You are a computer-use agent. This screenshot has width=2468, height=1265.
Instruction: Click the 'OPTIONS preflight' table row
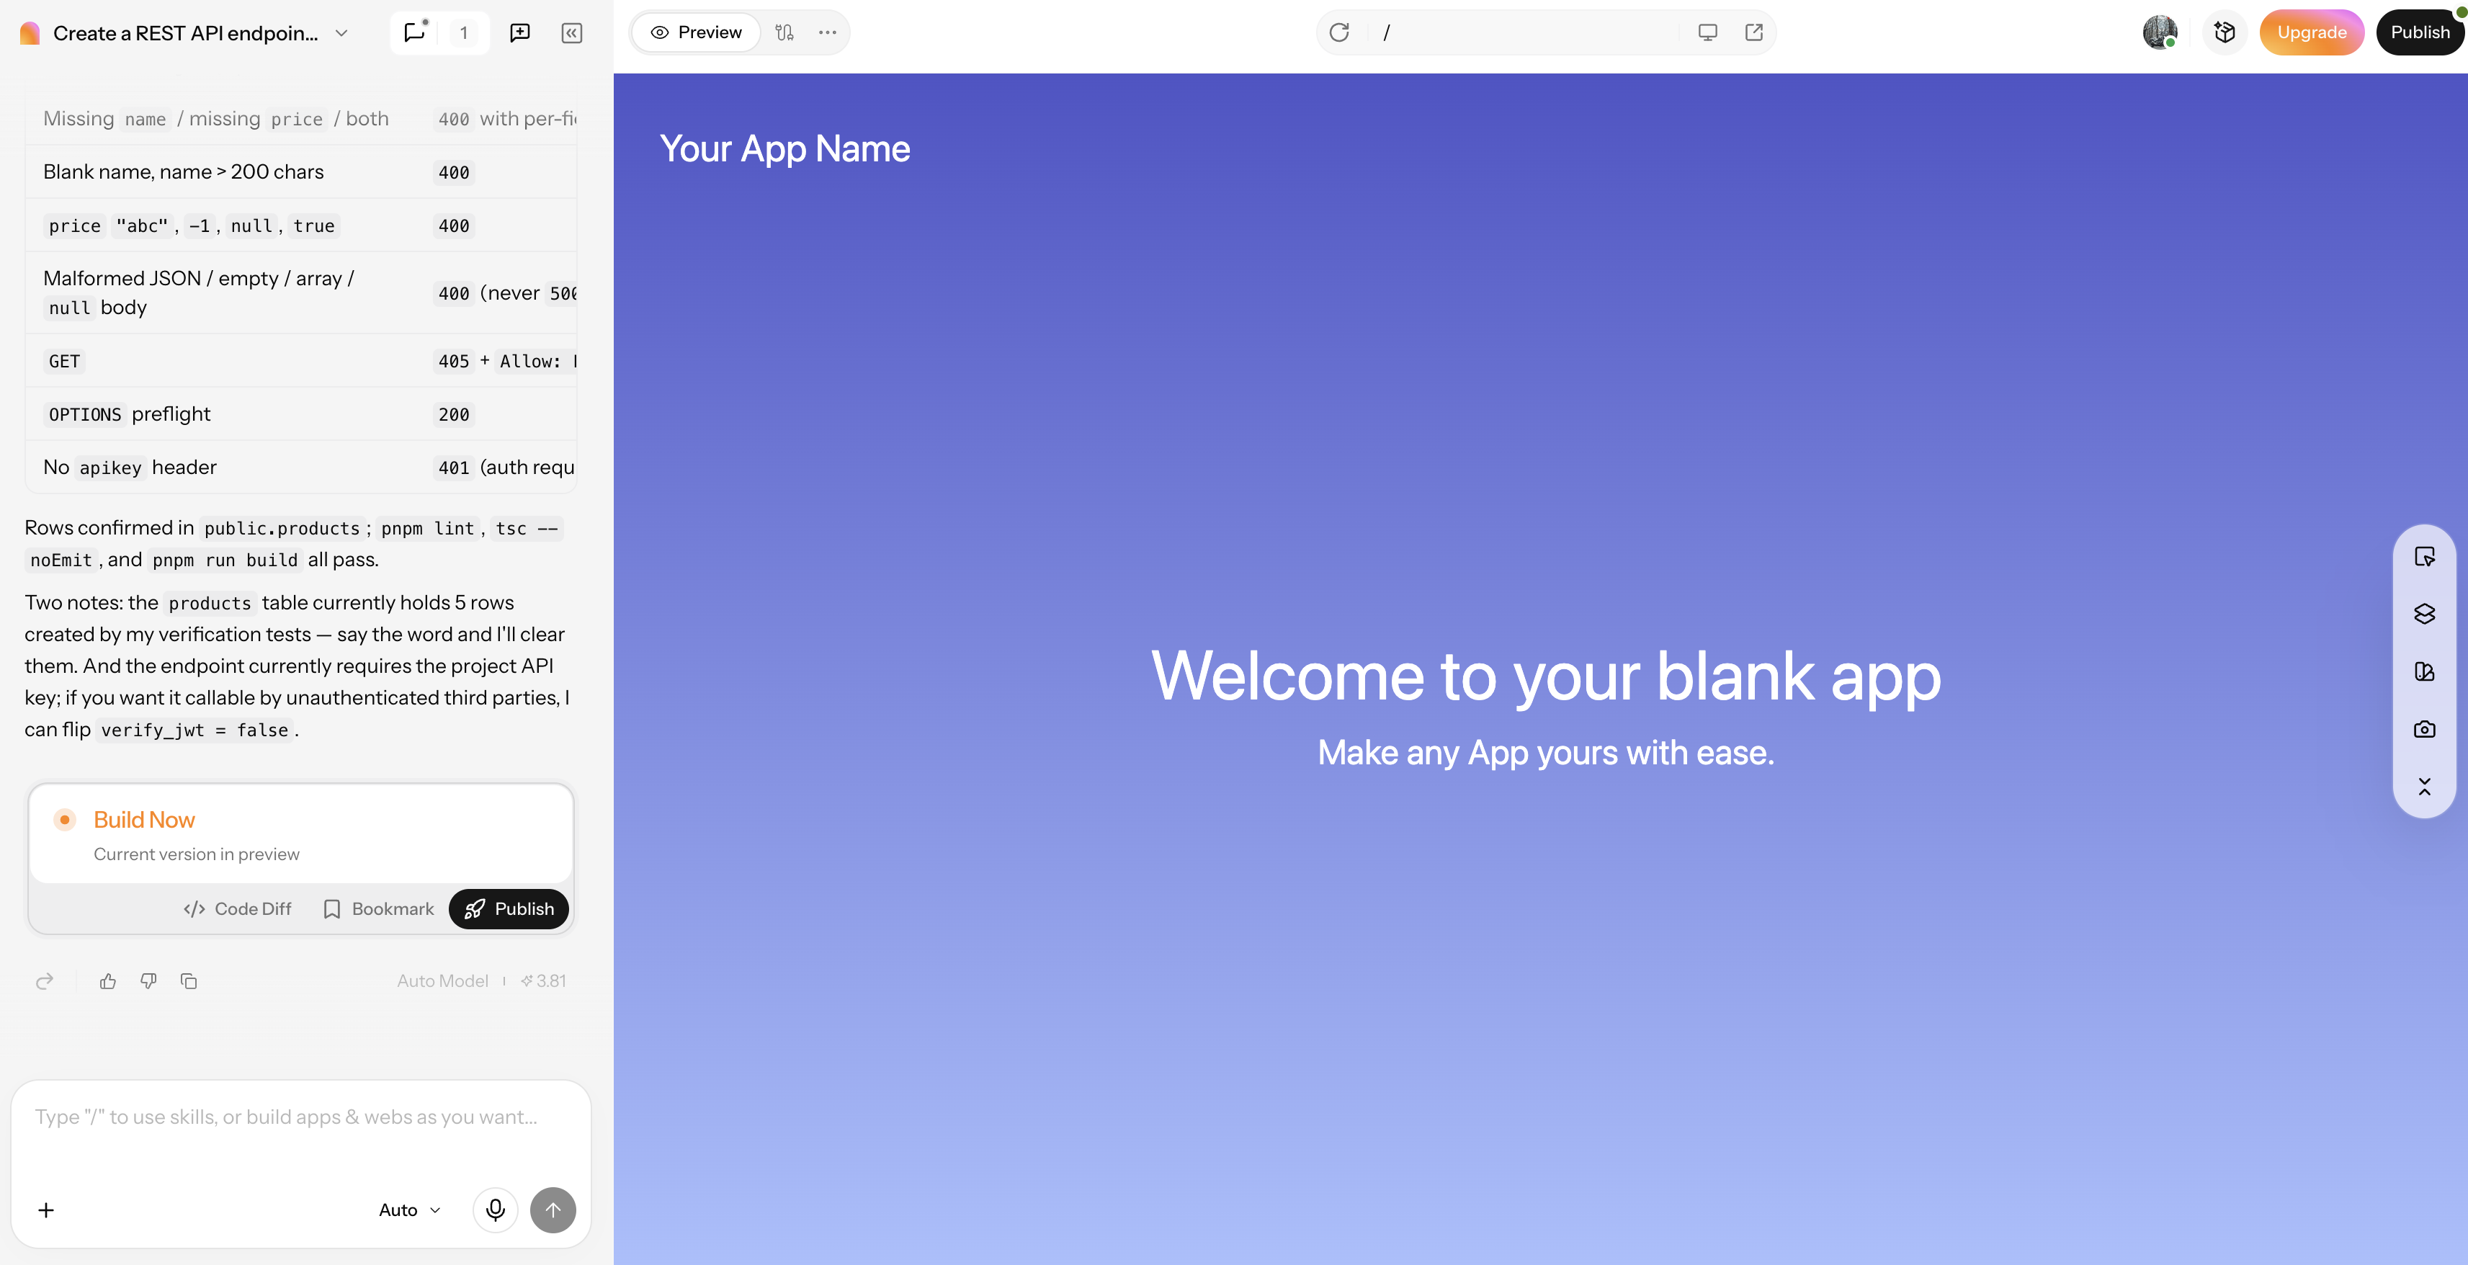(301, 414)
